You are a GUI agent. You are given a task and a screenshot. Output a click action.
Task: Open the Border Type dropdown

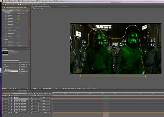point(22,46)
